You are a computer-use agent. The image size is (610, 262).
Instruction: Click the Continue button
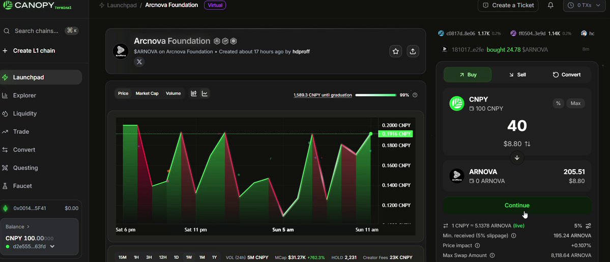tap(517, 205)
